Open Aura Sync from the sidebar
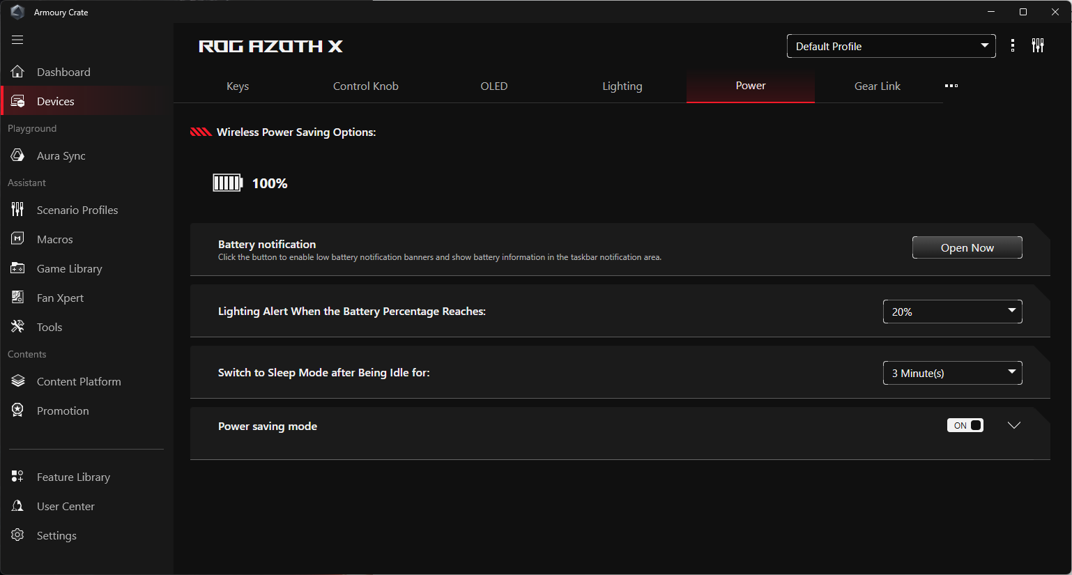This screenshot has width=1072, height=575. (x=61, y=155)
